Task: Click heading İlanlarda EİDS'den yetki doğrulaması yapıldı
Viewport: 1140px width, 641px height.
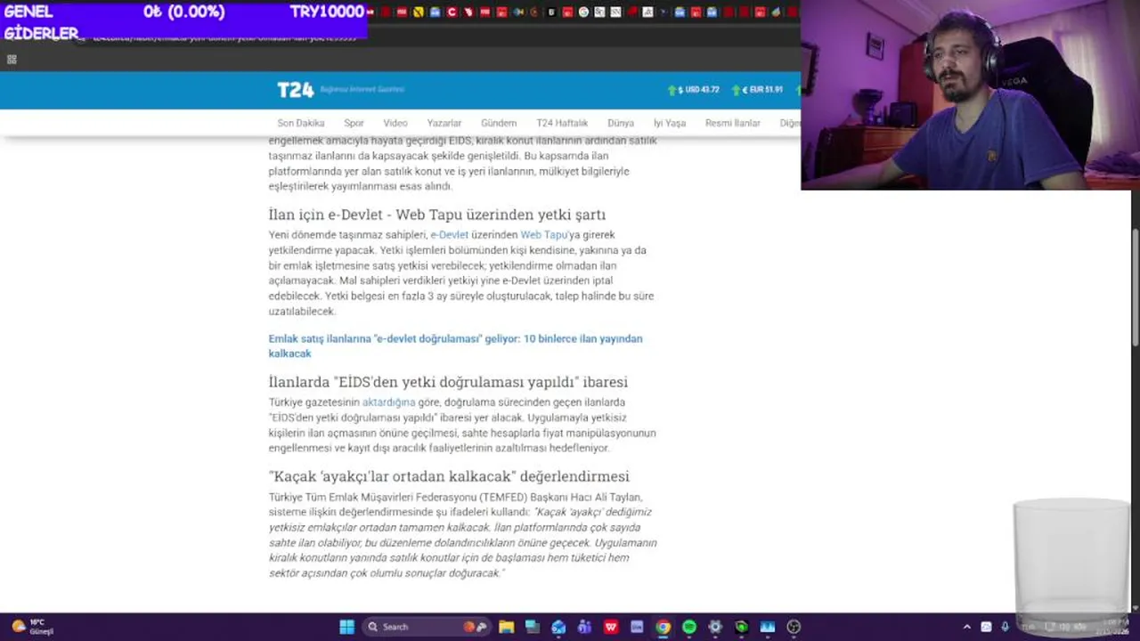Action: click(448, 382)
